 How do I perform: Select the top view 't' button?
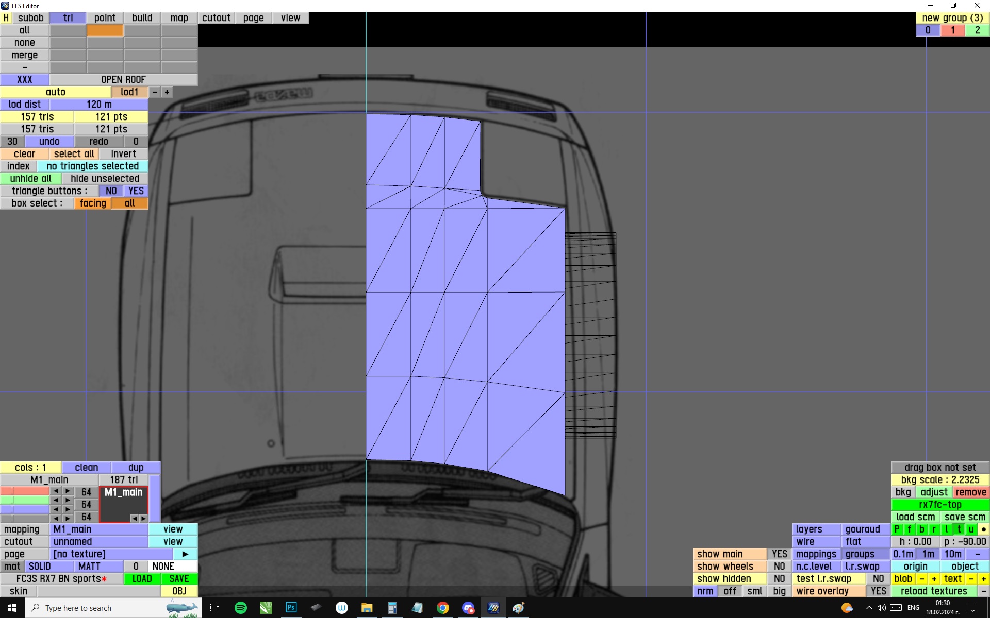pyautogui.click(x=959, y=529)
